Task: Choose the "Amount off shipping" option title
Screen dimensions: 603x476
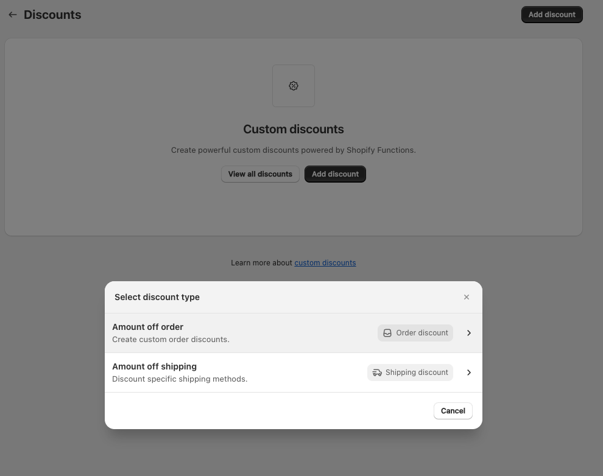Action: pyautogui.click(x=154, y=366)
